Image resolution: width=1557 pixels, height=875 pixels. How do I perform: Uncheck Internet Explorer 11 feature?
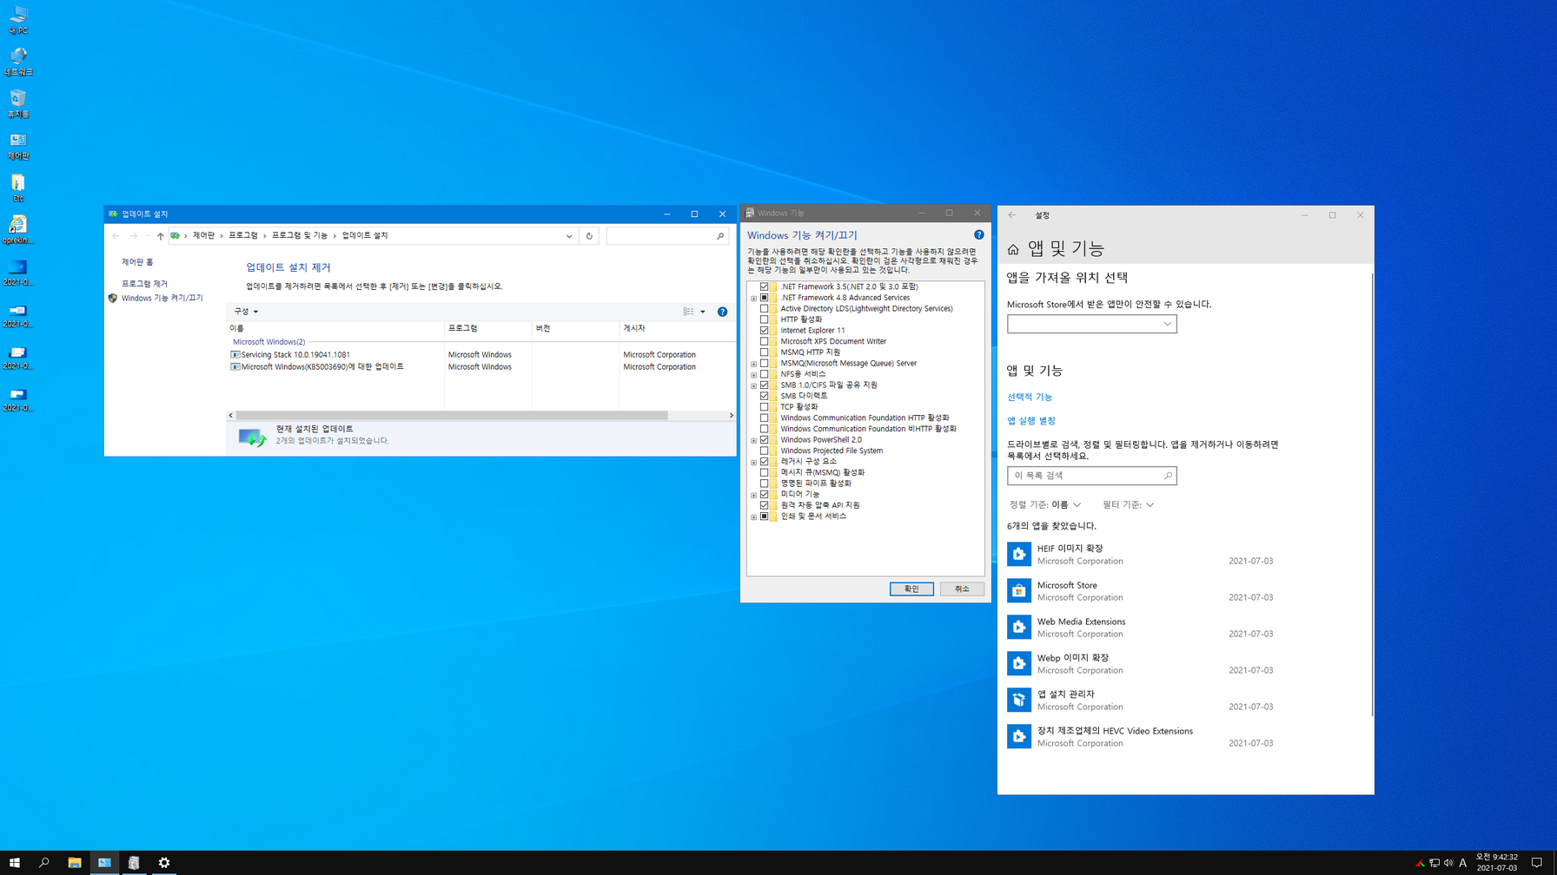tap(765, 330)
